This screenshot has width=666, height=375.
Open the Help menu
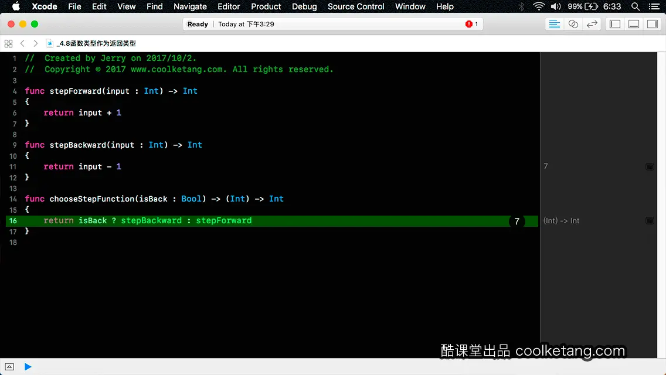[x=445, y=6]
